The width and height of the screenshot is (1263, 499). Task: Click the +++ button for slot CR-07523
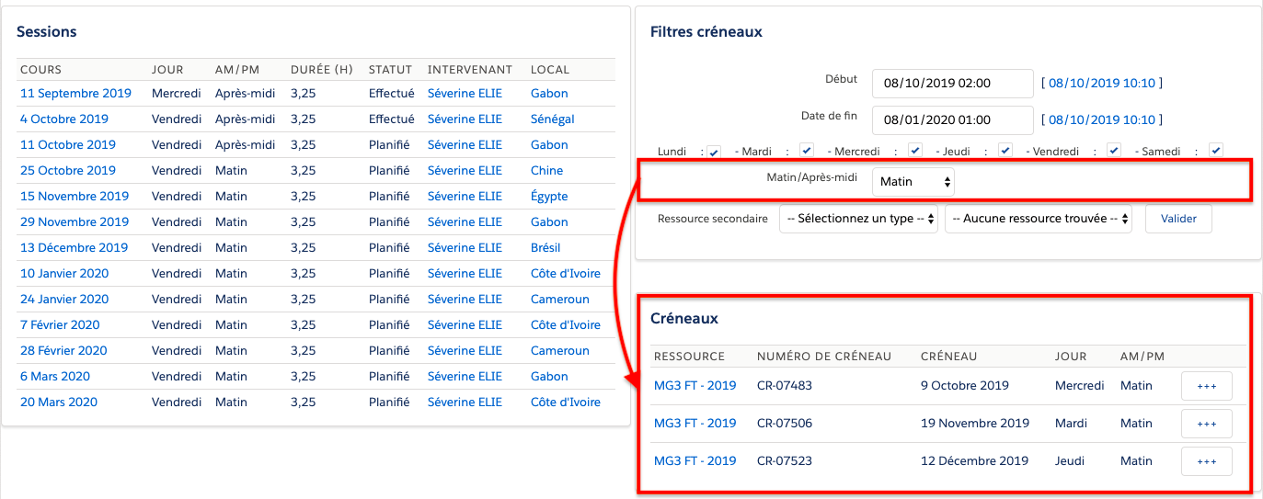click(1206, 461)
